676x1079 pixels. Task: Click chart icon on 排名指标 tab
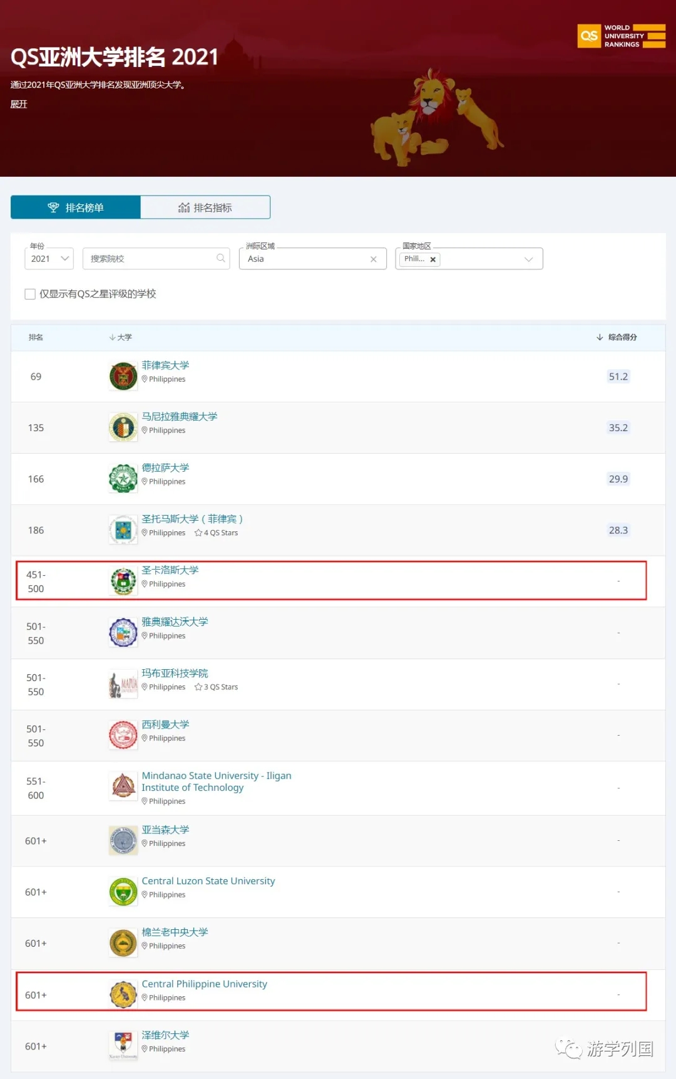[184, 207]
